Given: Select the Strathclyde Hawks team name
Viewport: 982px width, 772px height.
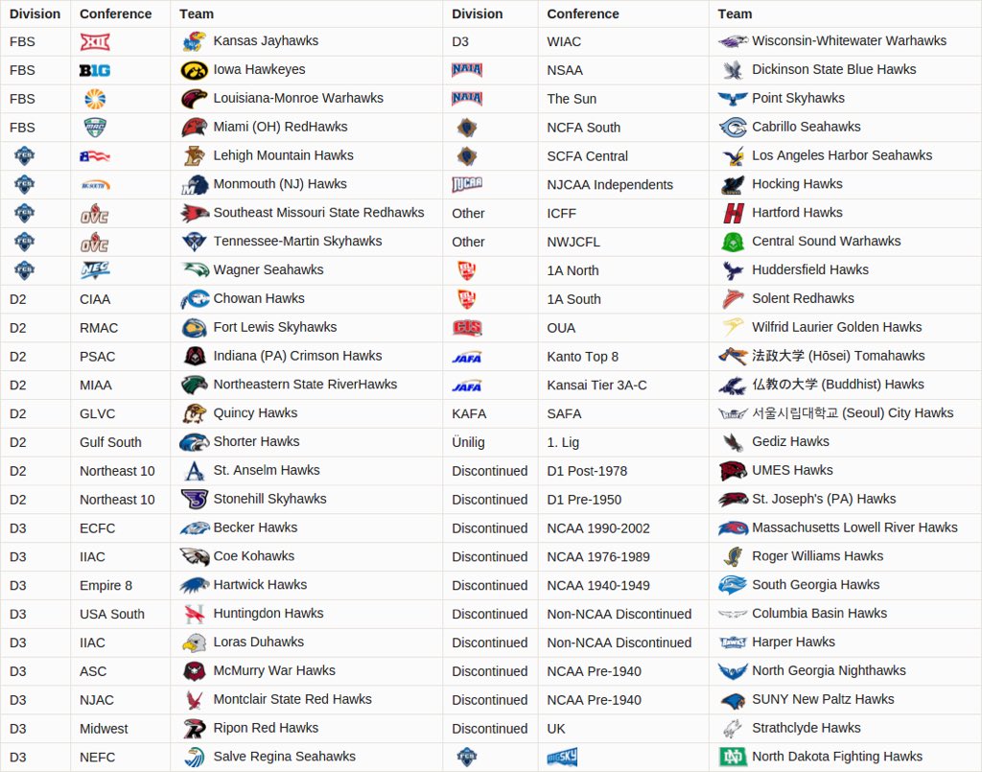Looking at the screenshot, I should (806, 728).
